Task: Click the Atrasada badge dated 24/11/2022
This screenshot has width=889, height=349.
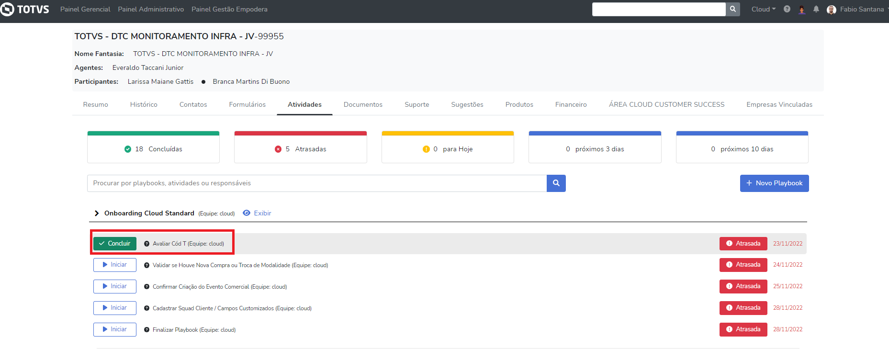Action: pyautogui.click(x=743, y=265)
